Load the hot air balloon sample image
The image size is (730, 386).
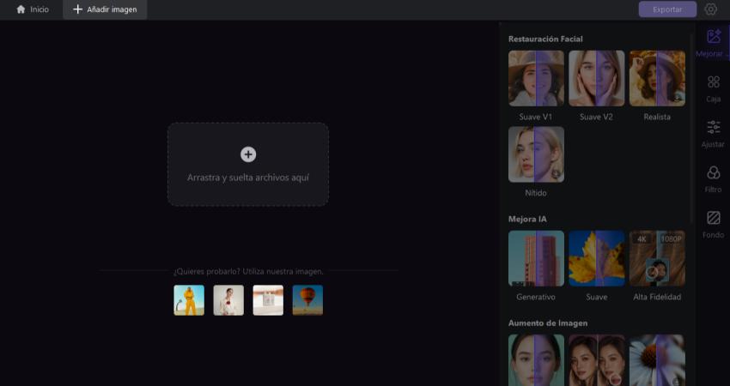pyautogui.click(x=307, y=300)
